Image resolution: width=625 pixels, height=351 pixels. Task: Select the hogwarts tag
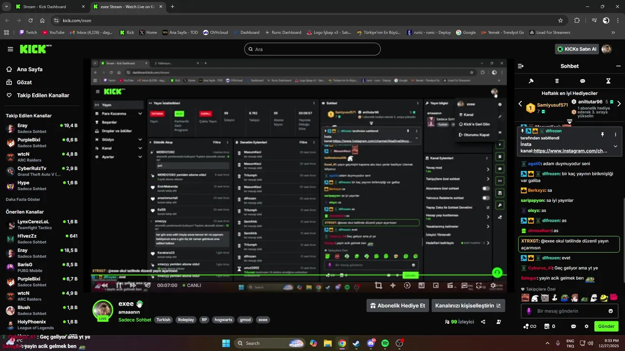[x=223, y=320]
